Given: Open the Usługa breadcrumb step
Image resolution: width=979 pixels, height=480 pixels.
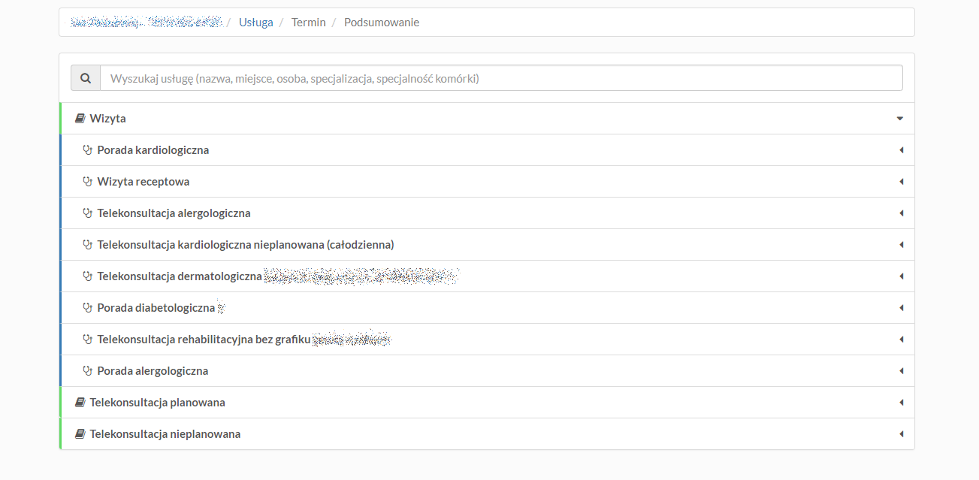Looking at the screenshot, I should tap(255, 23).
